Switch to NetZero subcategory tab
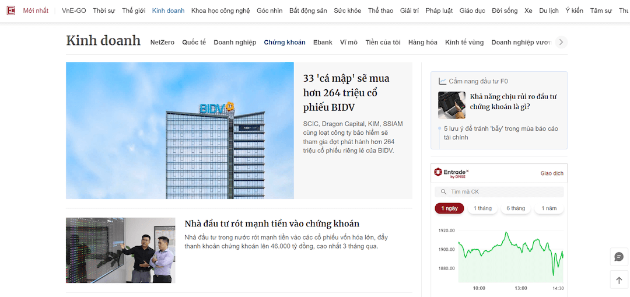This screenshot has width=630, height=297. (162, 42)
